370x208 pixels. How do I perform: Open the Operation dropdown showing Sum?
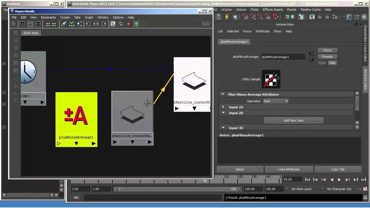point(276,101)
